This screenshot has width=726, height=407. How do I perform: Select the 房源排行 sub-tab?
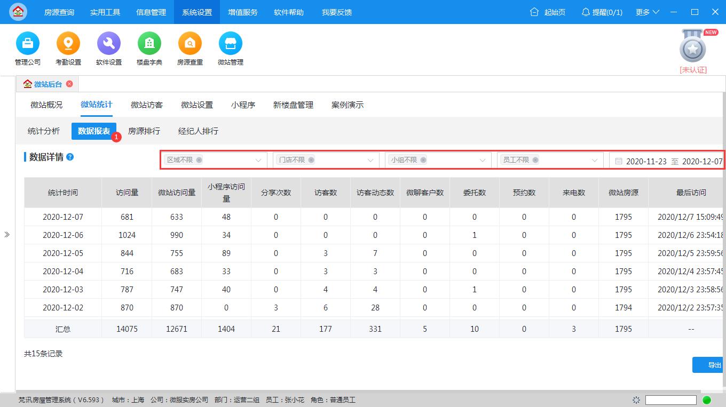(143, 131)
